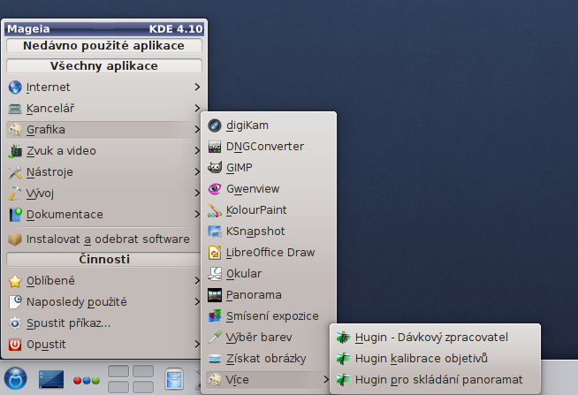Open the Grafika category label

click(46, 130)
